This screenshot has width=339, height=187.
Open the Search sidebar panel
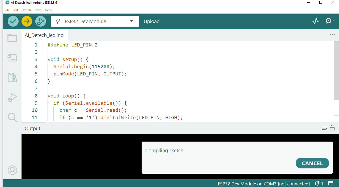click(12, 117)
